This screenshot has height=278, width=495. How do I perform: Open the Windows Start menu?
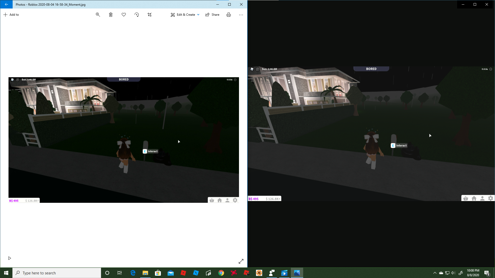tap(6, 273)
